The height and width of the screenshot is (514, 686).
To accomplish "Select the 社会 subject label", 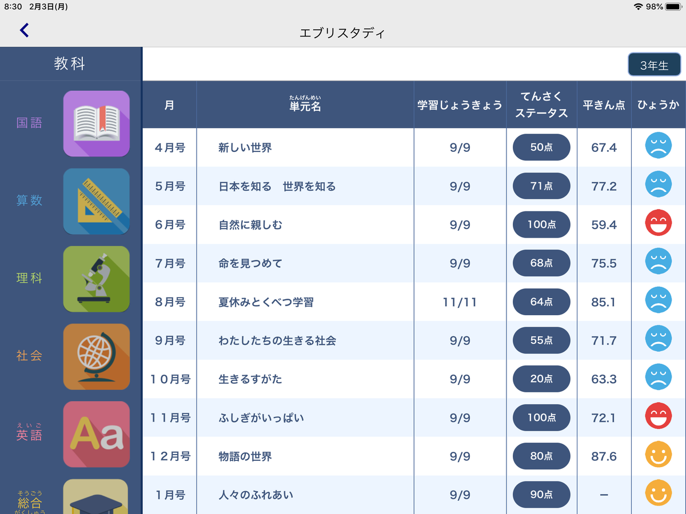I will 29,356.
